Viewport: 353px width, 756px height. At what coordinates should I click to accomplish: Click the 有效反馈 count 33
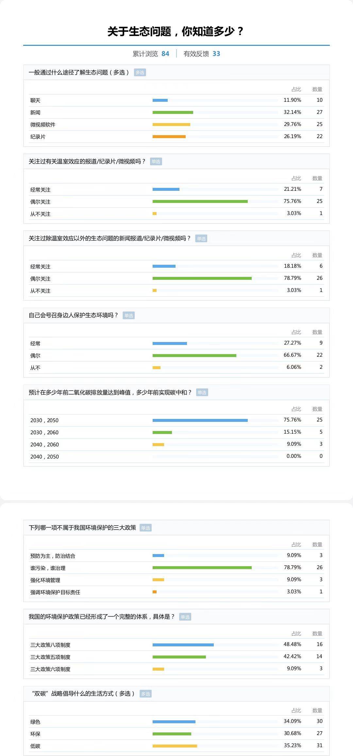[x=216, y=54]
